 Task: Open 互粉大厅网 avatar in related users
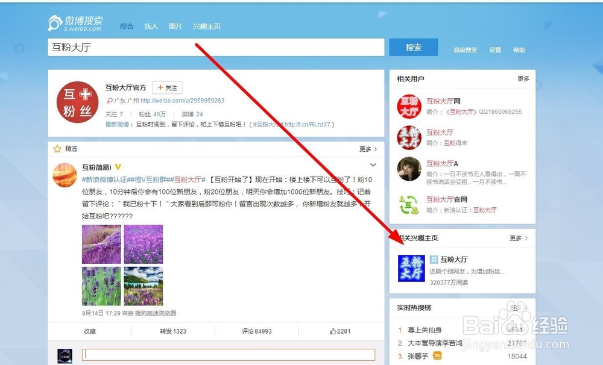point(409,107)
